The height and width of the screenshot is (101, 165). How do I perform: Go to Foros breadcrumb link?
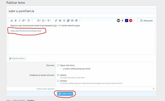point(9,100)
